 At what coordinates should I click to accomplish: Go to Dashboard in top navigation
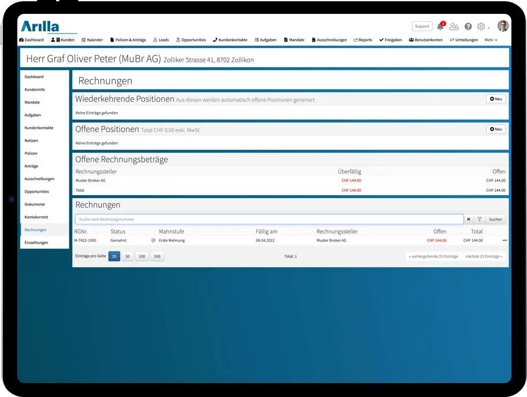(x=32, y=40)
